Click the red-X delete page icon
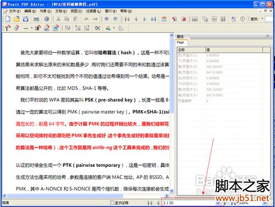 click(184, 19)
